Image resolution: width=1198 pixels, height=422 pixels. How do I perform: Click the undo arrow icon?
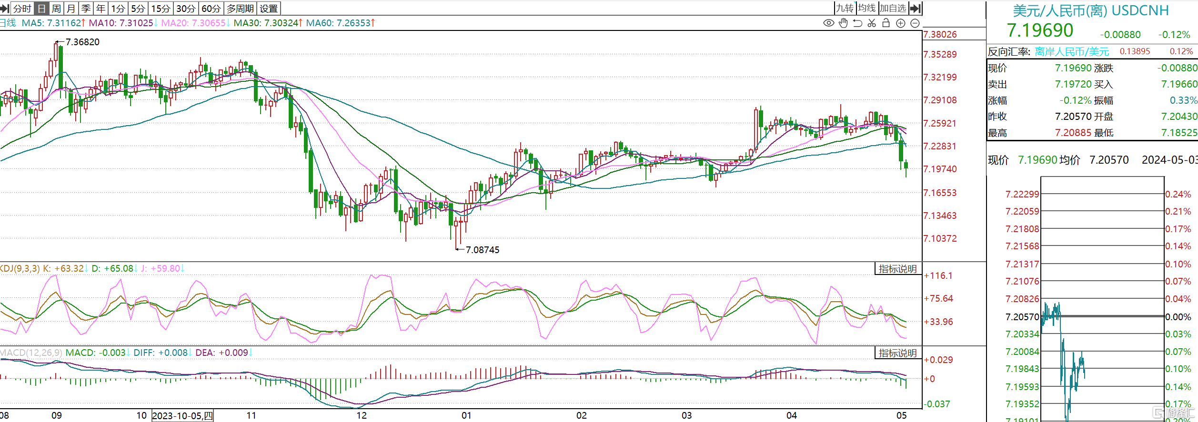click(857, 23)
